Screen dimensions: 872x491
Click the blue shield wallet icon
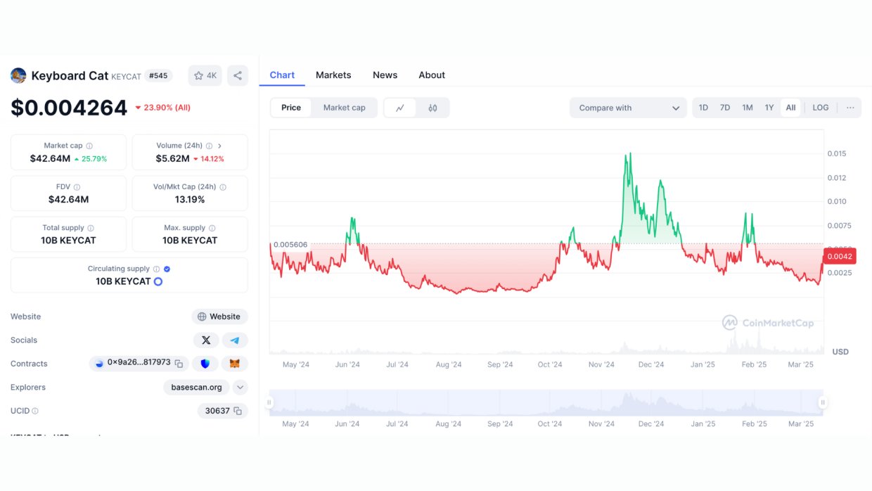point(205,364)
